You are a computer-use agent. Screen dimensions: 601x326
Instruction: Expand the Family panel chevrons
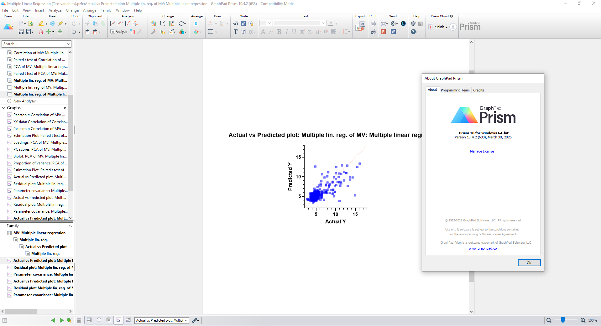[x=70, y=226]
